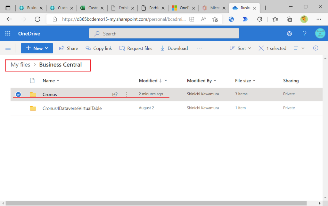Viewport: 328px width, 206px height.
Task: Click the blue globe extension icon
Action: point(231,19)
